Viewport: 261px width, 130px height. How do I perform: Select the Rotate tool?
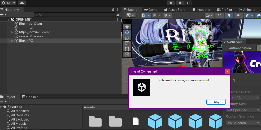coord(127,38)
